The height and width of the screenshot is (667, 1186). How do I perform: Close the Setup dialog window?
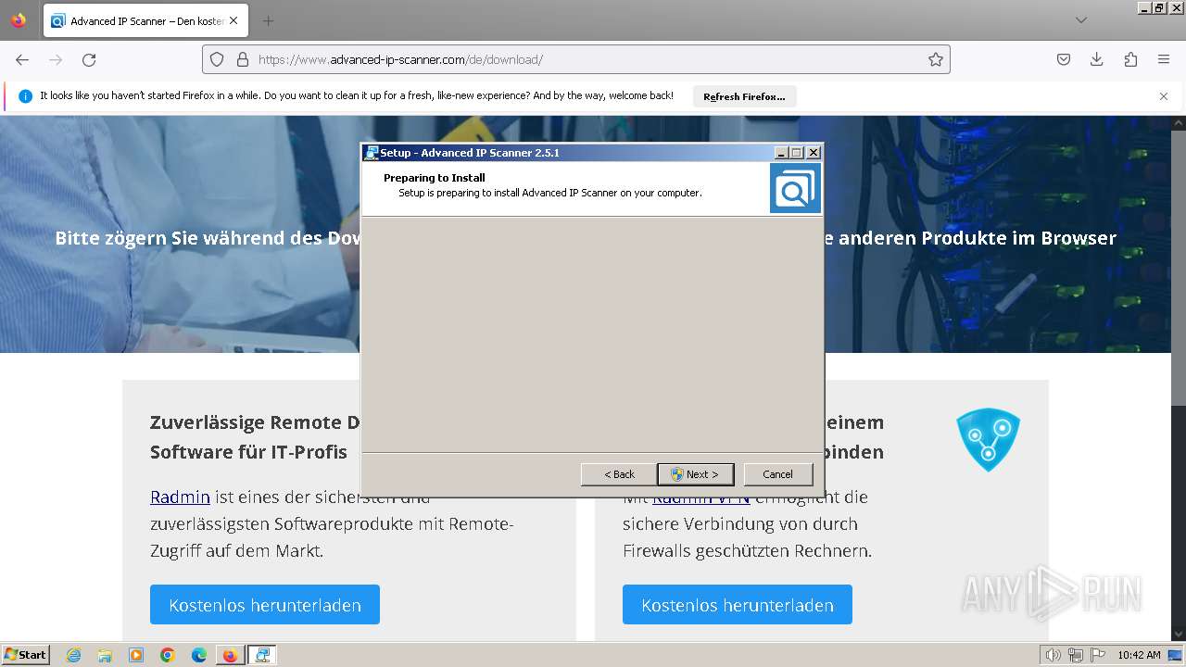tap(814, 153)
